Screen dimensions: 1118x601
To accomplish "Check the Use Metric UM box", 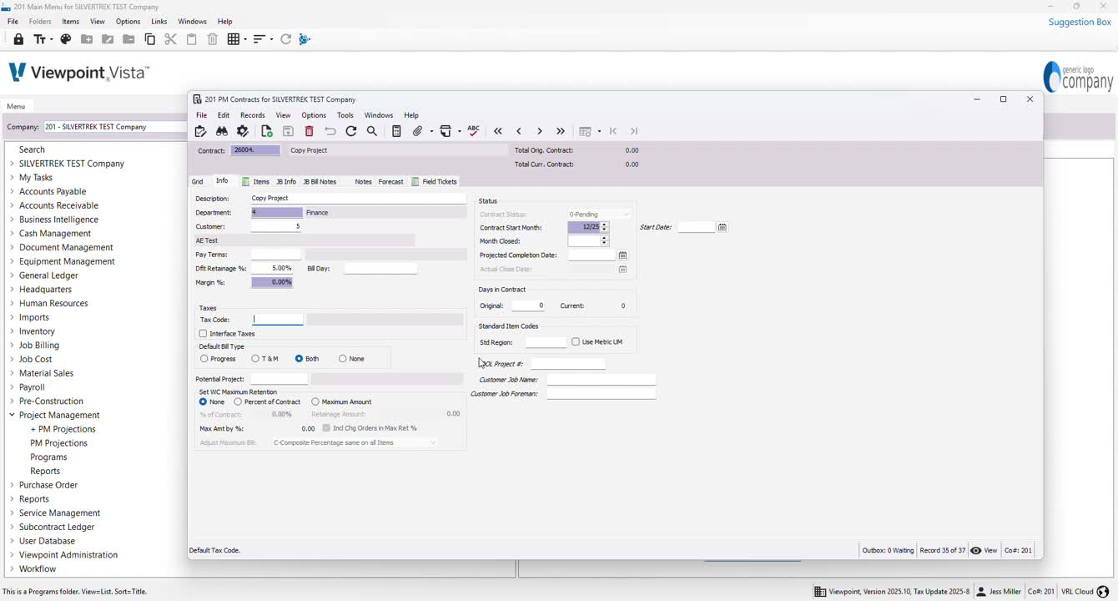I will coord(576,342).
